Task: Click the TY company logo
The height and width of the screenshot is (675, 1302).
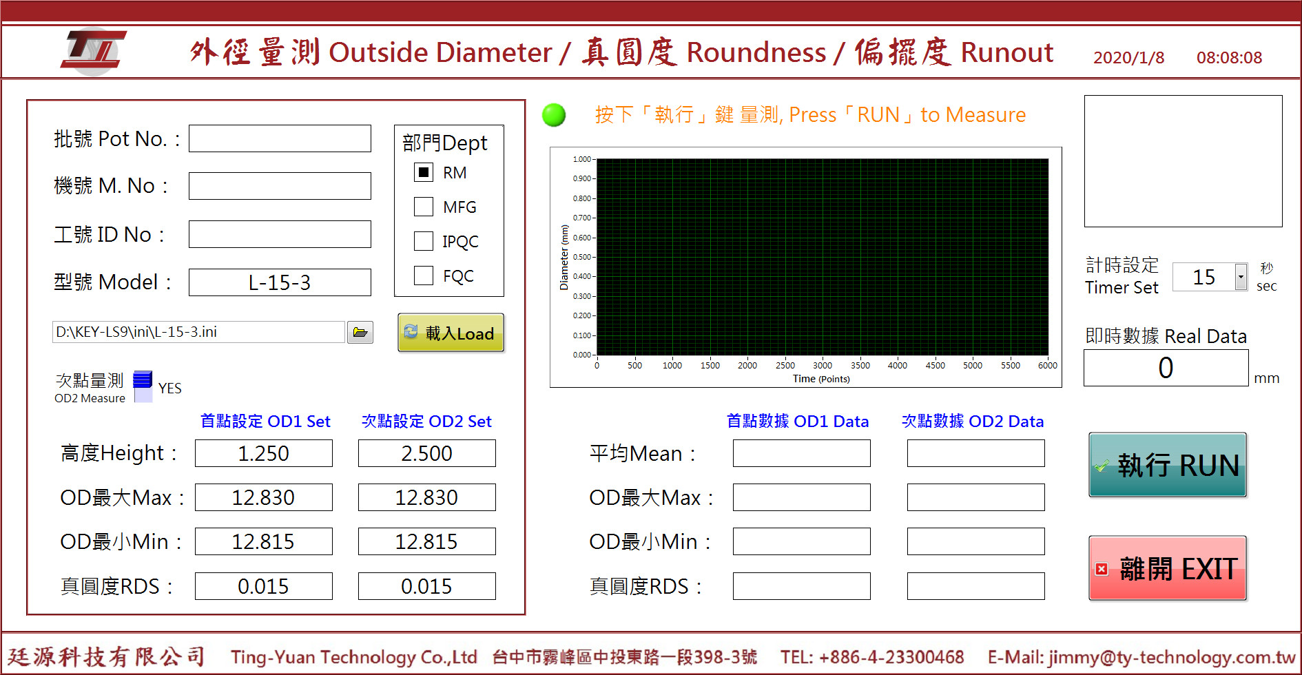Action: point(93,51)
